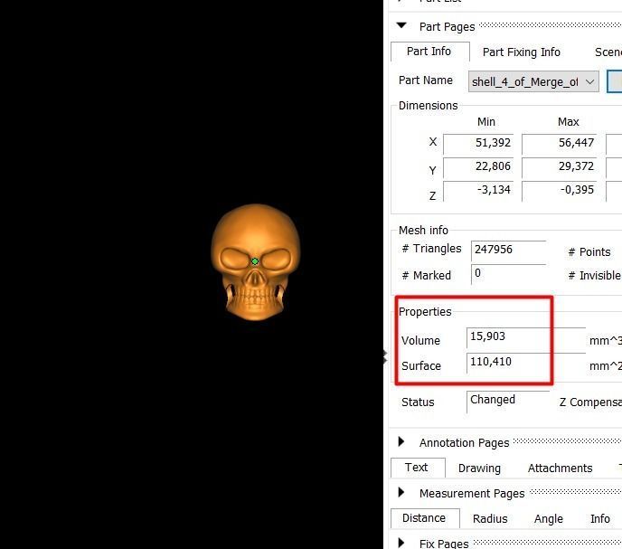The width and height of the screenshot is (622, 549).
Task: Click the Dimensions group label
Action: [x=428, y=106]
